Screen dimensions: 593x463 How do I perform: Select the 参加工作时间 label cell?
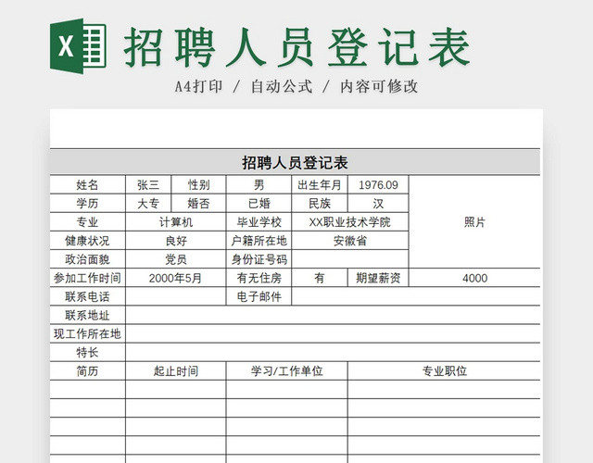click(87, 278)
